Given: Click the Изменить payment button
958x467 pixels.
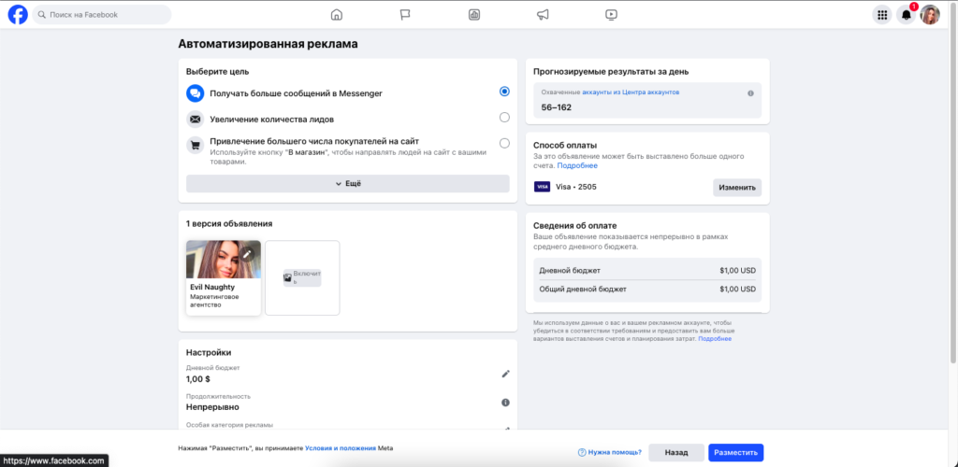Looking at the screenshot, I should [x=737, y=187].
